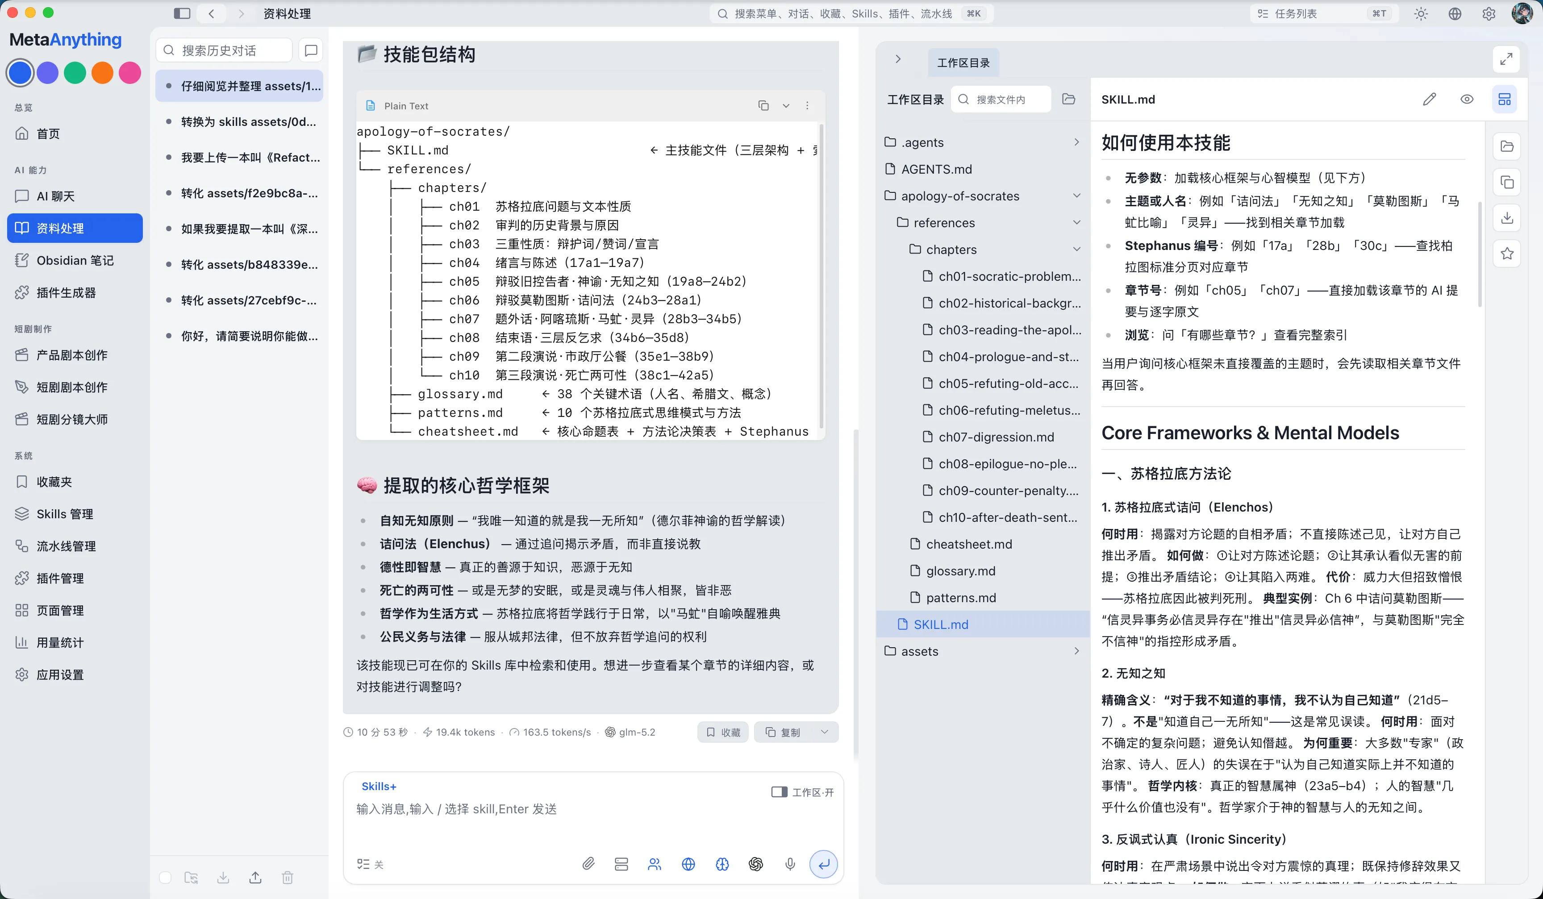Check the select-all box in history footer

[x=165, y=877]
